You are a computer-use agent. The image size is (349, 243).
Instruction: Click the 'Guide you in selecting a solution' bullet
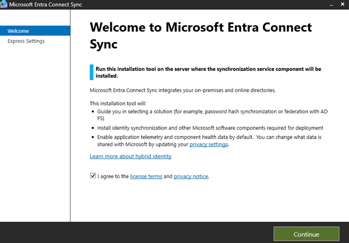point(213,115)
